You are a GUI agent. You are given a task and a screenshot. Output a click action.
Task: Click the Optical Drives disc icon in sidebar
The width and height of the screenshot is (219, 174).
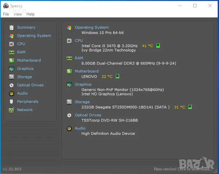(12, 85)
